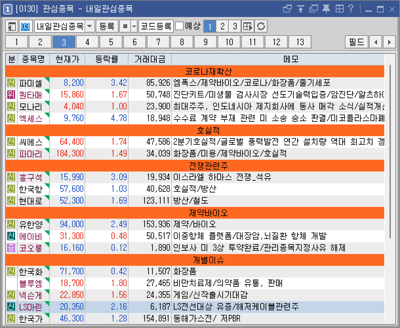Click the 신 badge icon on 파미셀 row
The image size is (400, 328).
coord(11,82)
